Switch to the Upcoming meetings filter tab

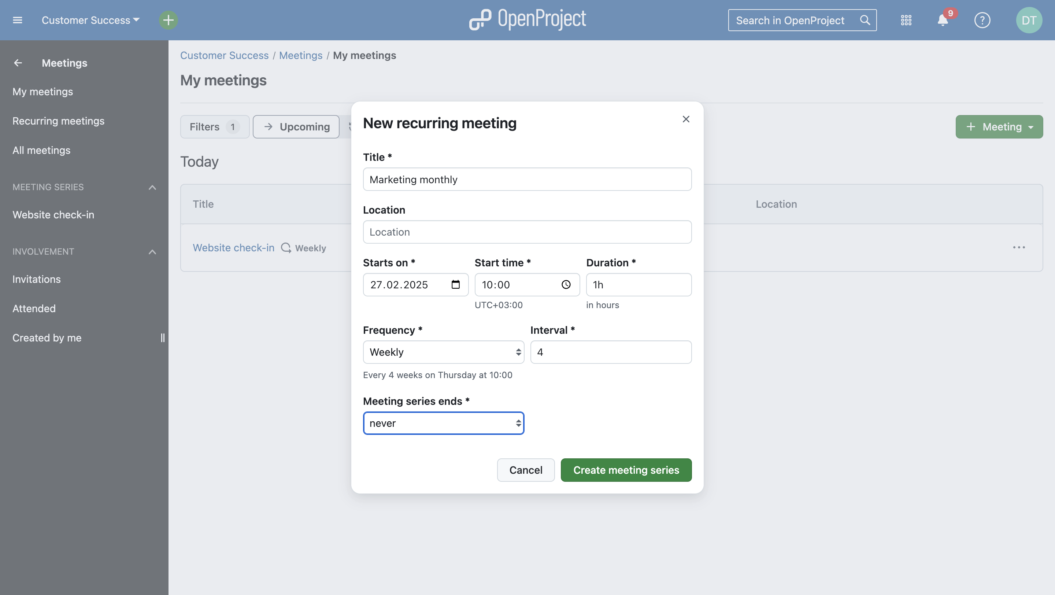(x=296, y=126)
